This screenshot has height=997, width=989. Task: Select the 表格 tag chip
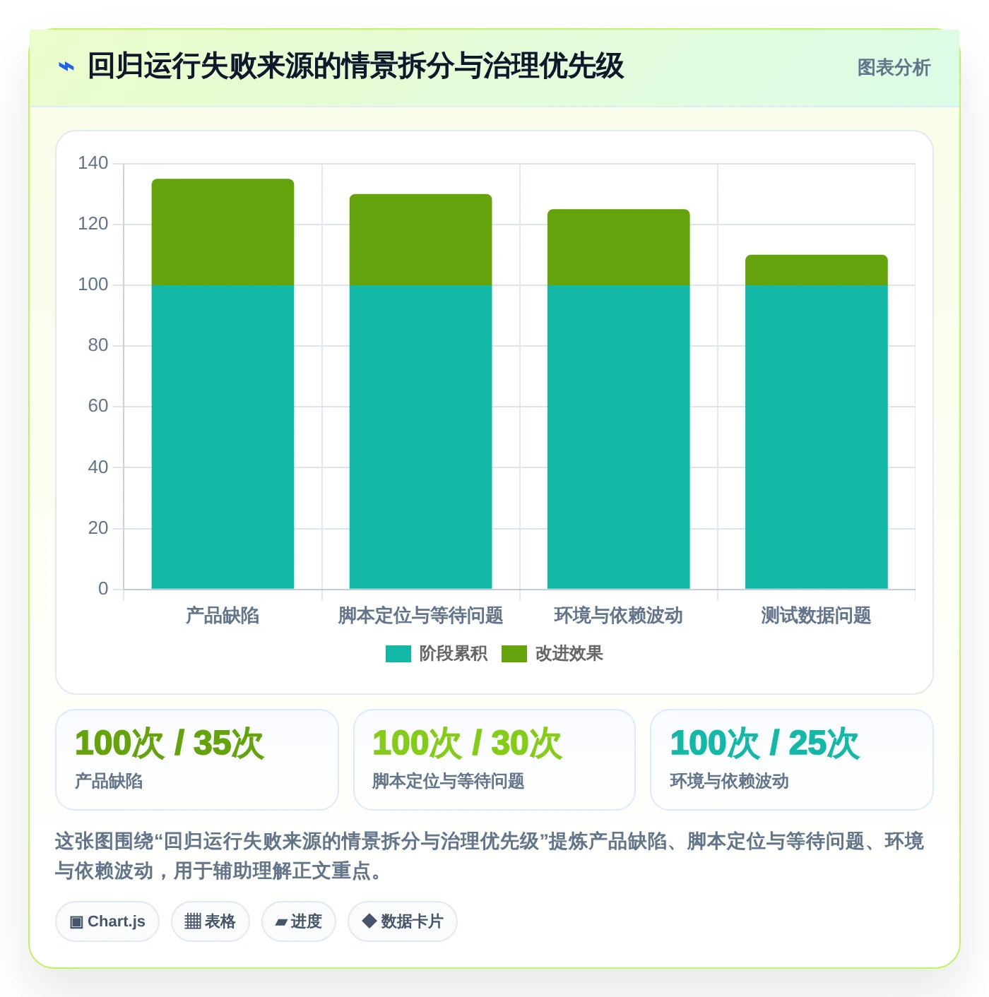tap(211, 921)
